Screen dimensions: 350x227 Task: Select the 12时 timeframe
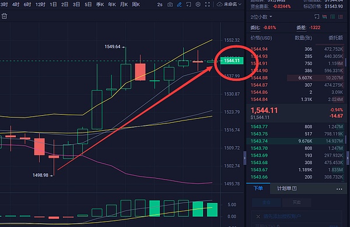tap(40, 5)
